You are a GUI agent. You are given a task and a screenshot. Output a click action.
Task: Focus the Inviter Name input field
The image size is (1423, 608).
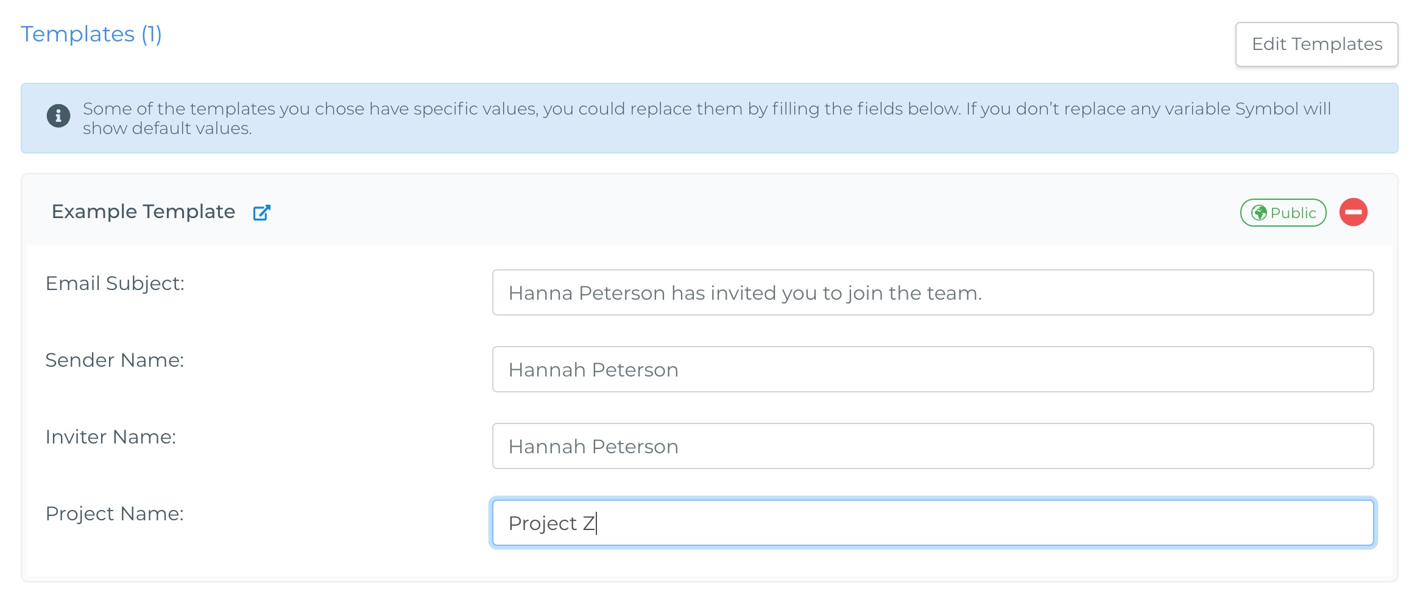(x=933, y=446)
